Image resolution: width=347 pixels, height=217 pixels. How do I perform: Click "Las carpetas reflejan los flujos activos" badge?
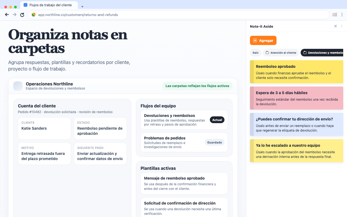pyautogui.click(x=197, y=86)
